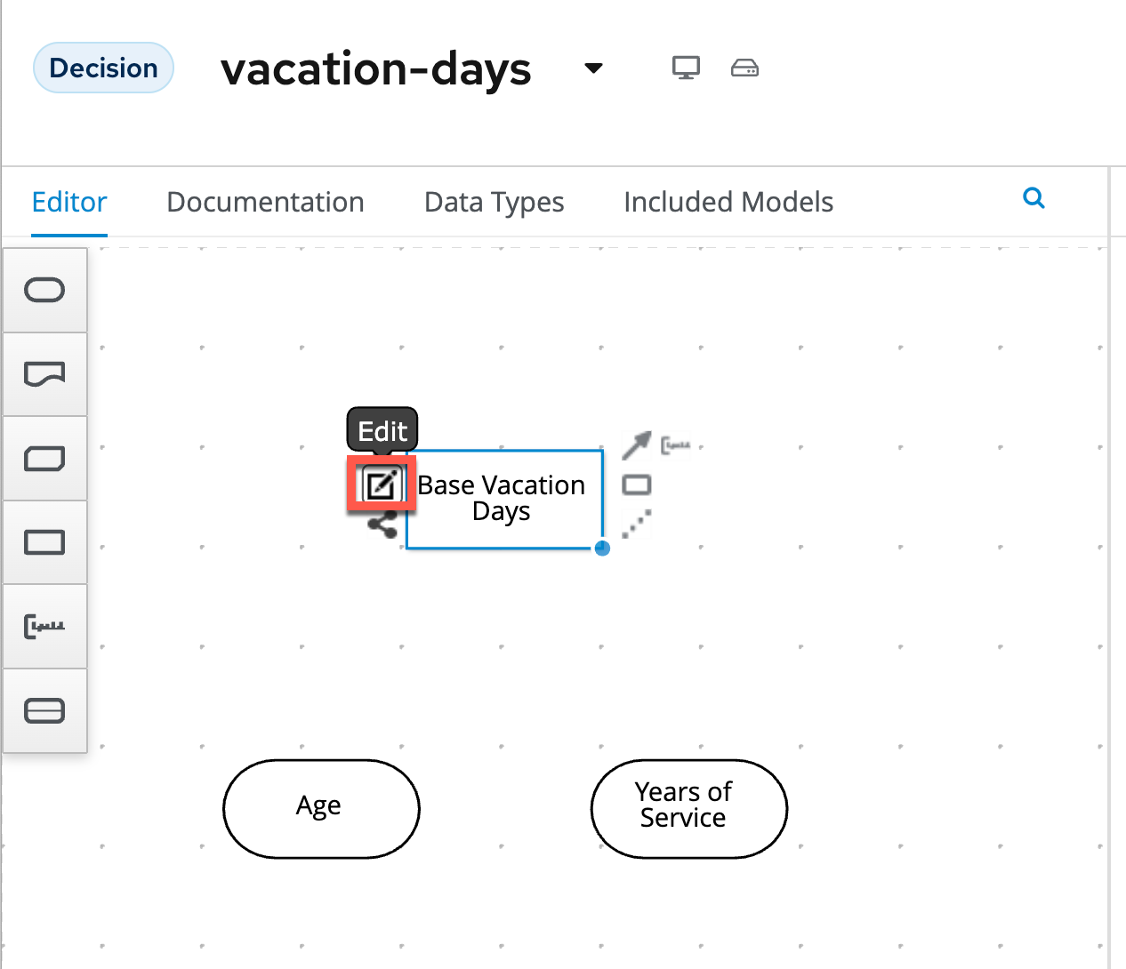
Task: Select the Knowledge Source palette icon
Action: 44,374
